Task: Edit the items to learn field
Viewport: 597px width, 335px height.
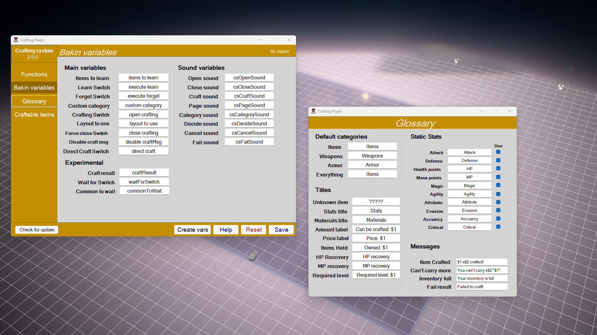Action: pyautogui.click(x=143, y=78)
